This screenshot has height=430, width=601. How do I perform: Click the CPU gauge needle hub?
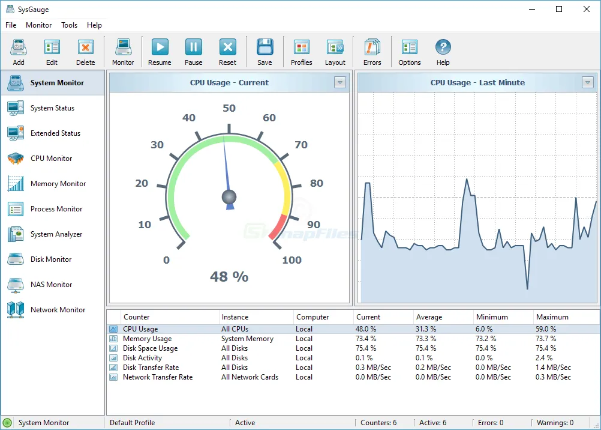229,197
